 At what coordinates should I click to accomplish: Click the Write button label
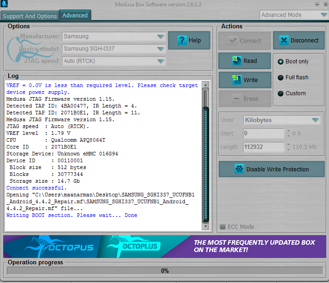[x=251, y=80]
